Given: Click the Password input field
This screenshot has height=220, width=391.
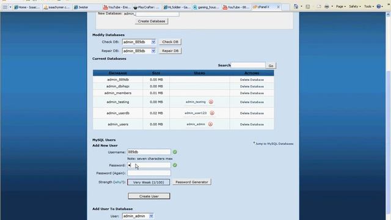Looking at the screenshot, I should pyautogui.click(x=149, y=165).
